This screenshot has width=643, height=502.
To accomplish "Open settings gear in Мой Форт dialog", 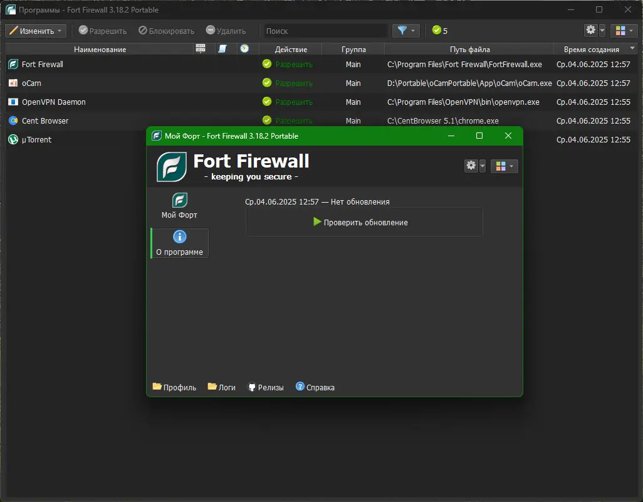I will tap(471, 166).
